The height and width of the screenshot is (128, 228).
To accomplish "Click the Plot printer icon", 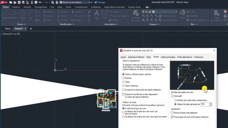I will pos(36,2).
